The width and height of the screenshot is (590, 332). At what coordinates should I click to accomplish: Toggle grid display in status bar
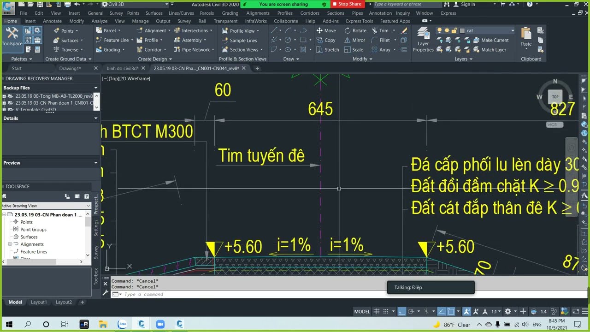point(377,311)
